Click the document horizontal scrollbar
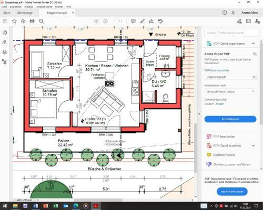Viewport: 263px width, 210px height. pos(98,200)
